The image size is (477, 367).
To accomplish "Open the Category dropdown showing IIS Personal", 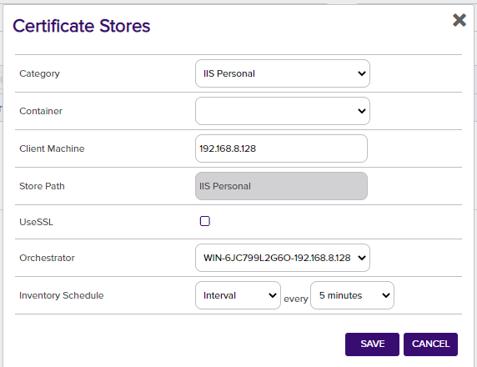I will [283, 73].
